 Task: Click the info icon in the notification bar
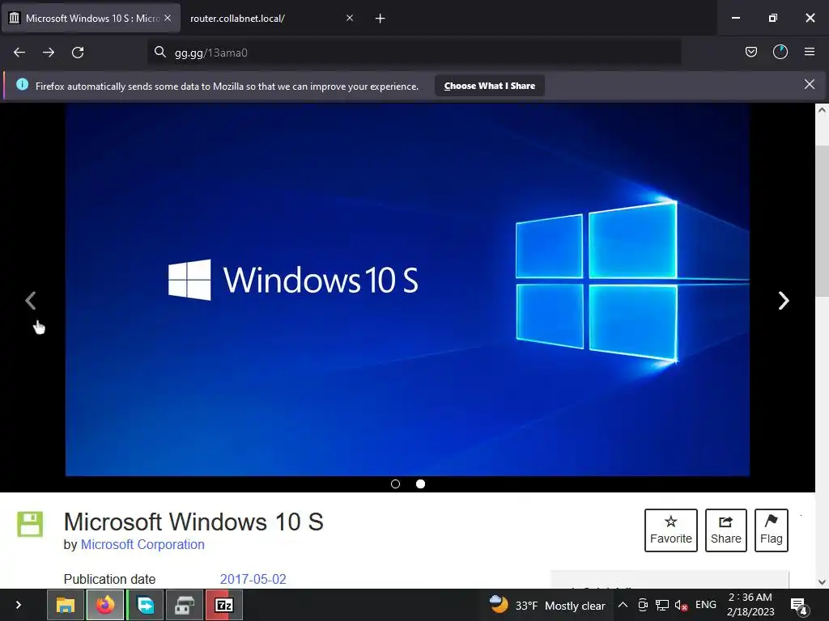coord(22,84)
